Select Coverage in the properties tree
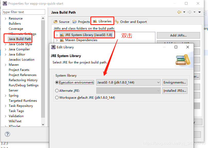The height and width of the screenshot is (148, 208). (x=16, y=29)
